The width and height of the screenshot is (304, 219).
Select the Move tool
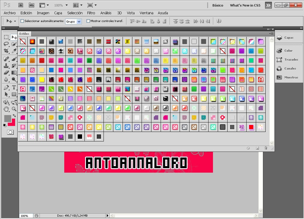pyautogui.click(x=14, y=37)
